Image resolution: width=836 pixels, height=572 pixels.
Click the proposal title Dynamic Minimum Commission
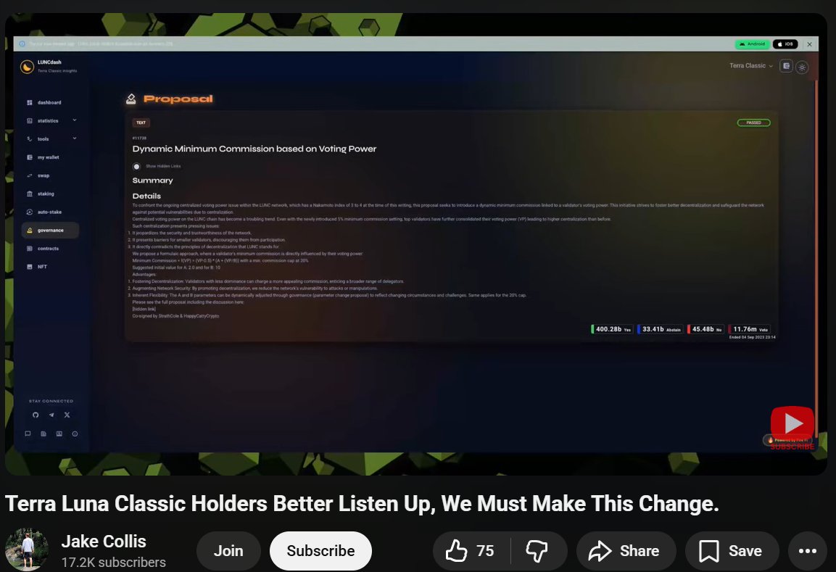pos(254,149)
